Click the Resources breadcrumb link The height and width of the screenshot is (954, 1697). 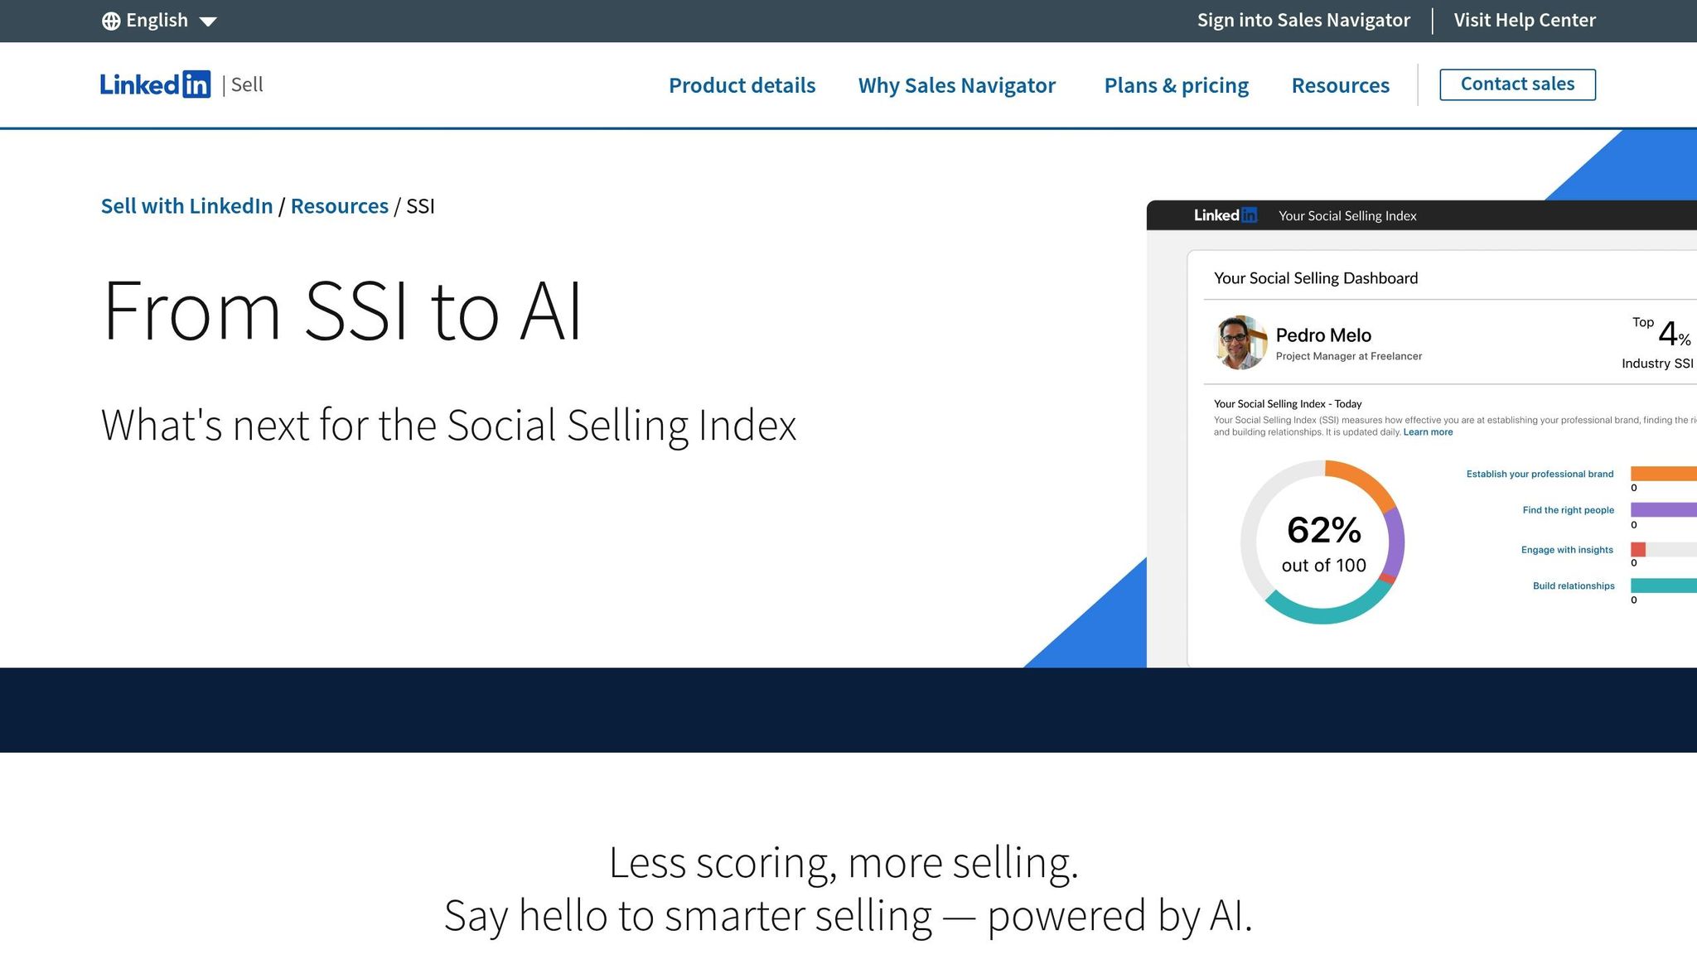click(x=340, y=206)
